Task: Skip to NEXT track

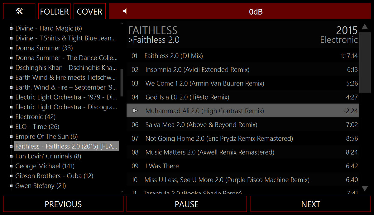Action: point(310,204)
